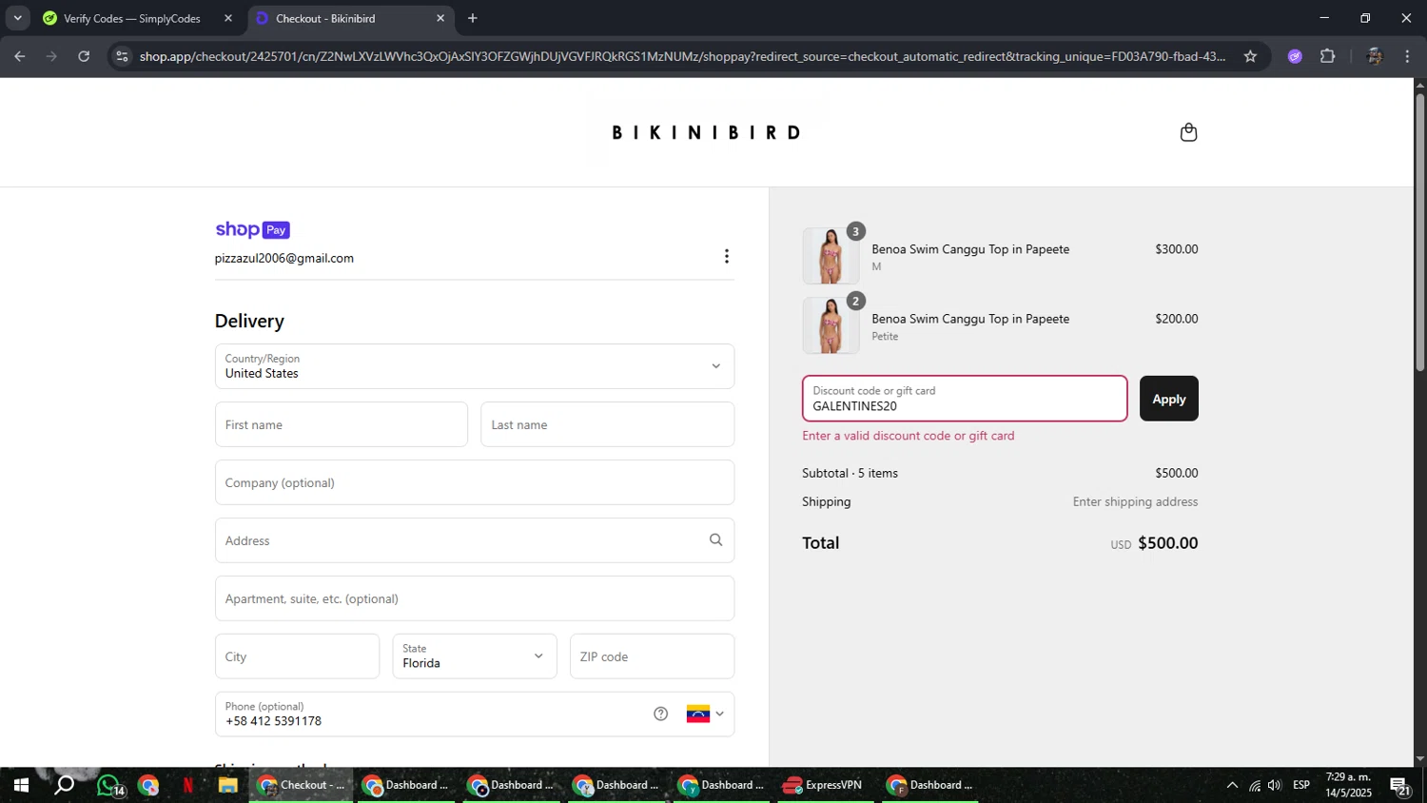Focus the ZIP code field

653,656
